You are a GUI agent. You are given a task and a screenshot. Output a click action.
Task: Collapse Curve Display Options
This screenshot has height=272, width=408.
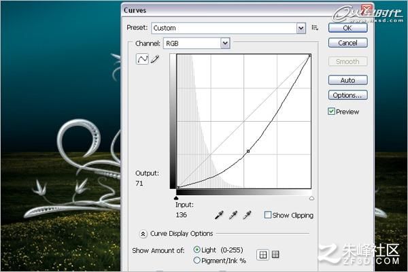point(143,234)
